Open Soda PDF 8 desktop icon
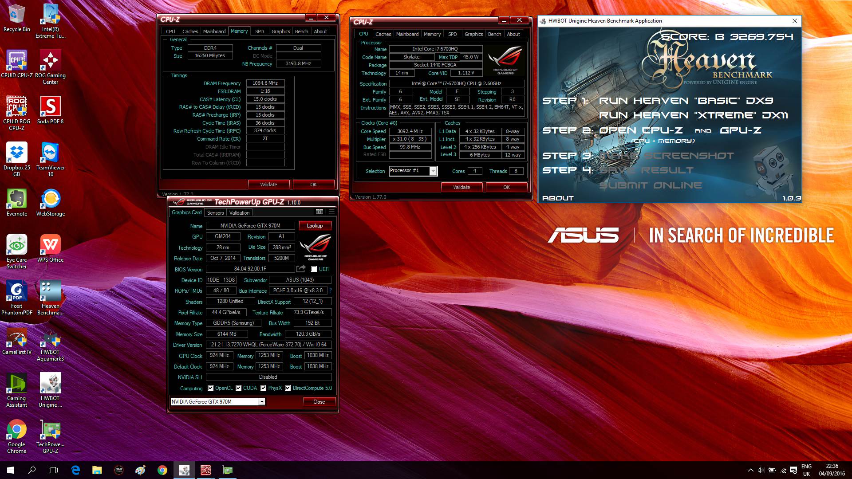The image size is (852, 479). pyautogui.click(x=50, y=110)
